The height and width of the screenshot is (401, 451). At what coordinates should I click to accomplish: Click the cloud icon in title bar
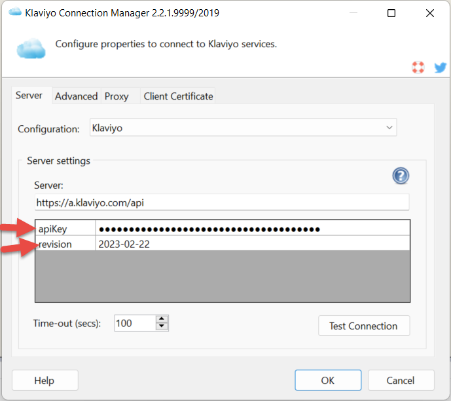(15, 12)
